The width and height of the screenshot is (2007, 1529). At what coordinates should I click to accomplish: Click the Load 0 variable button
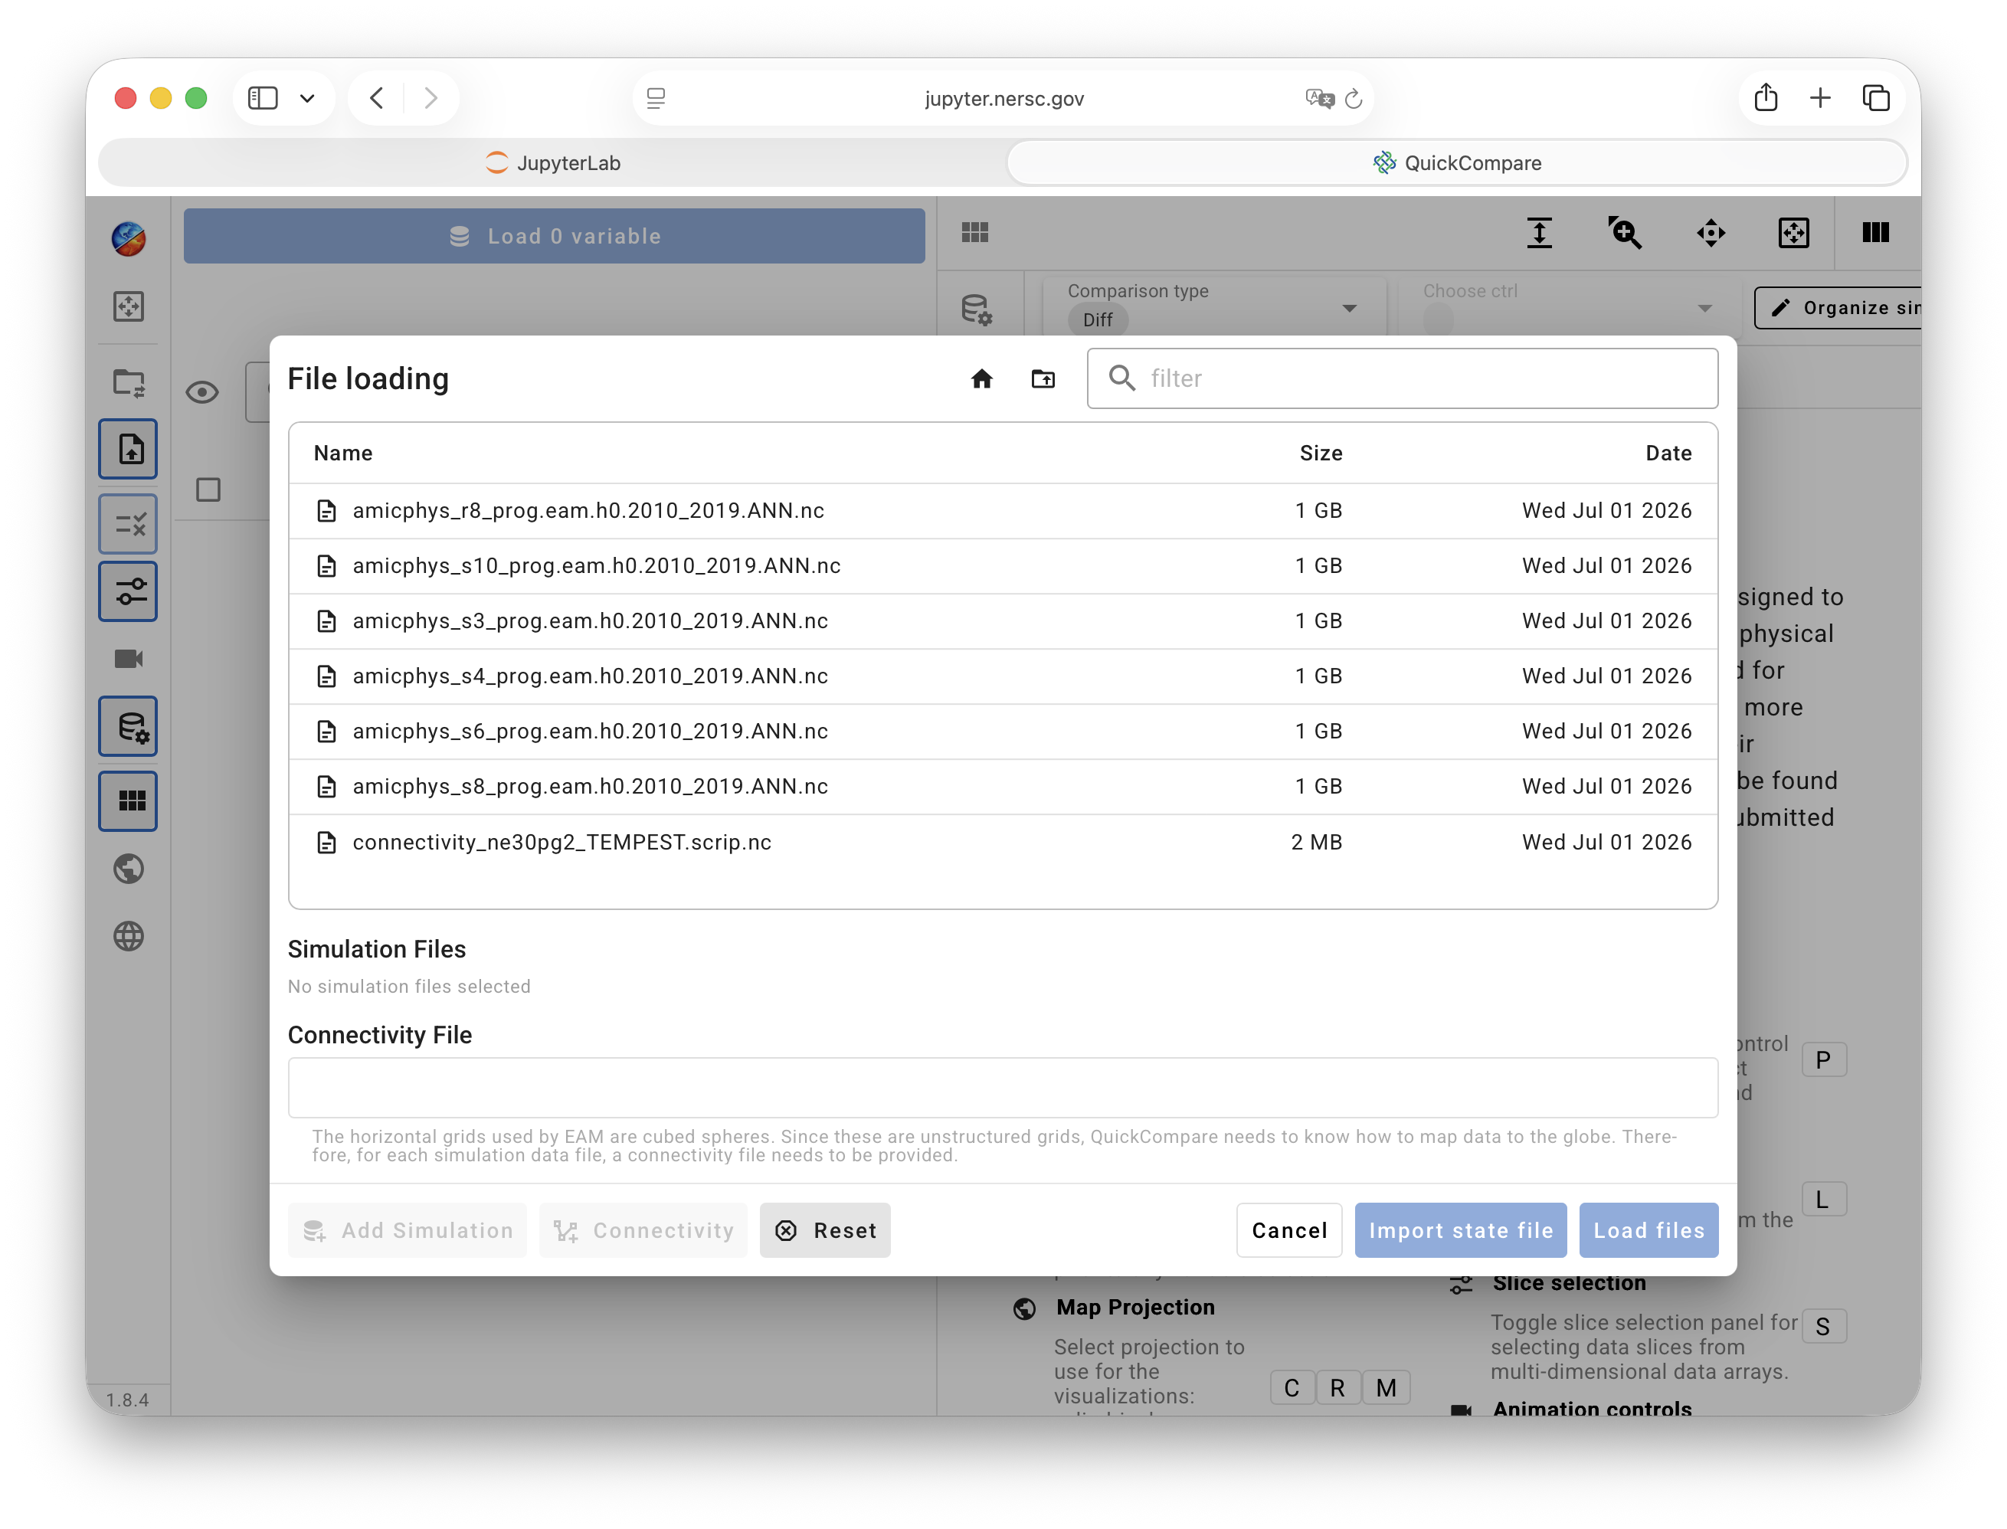tap(555, 236)
